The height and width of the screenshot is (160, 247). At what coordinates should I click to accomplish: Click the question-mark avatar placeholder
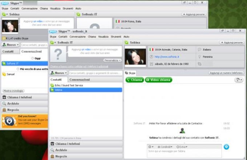tap(58, 54)
